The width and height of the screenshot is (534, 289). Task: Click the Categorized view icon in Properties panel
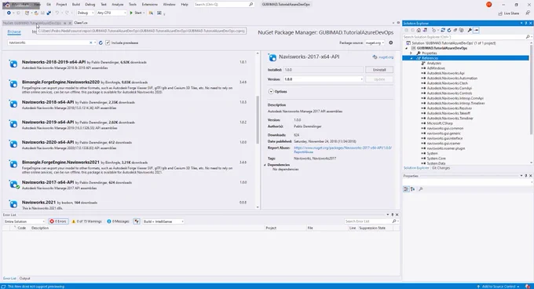pyautogui.click(x=406, y=189)
